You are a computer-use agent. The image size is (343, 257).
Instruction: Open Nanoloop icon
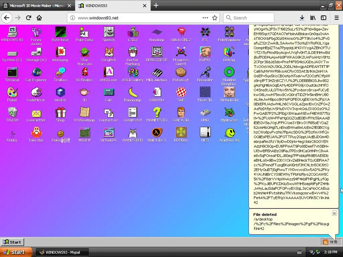pos(157,32)
